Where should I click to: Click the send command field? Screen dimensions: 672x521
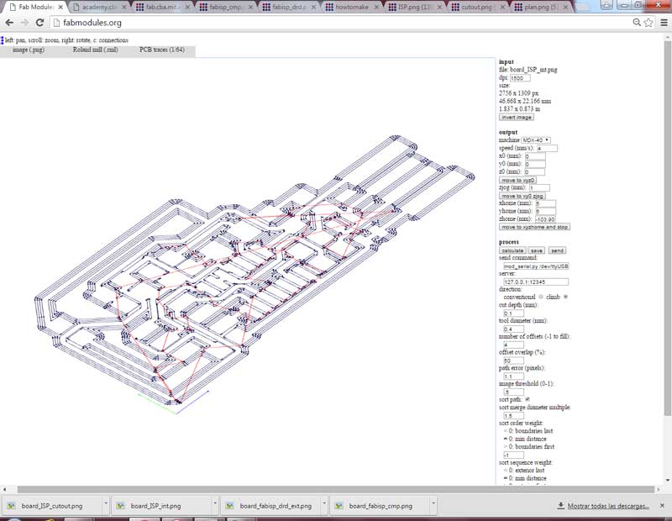tap(536, 266)
